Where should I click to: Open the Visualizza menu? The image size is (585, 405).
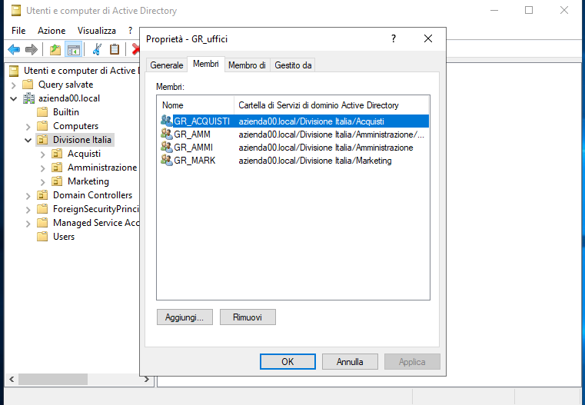tap(97, 31)
